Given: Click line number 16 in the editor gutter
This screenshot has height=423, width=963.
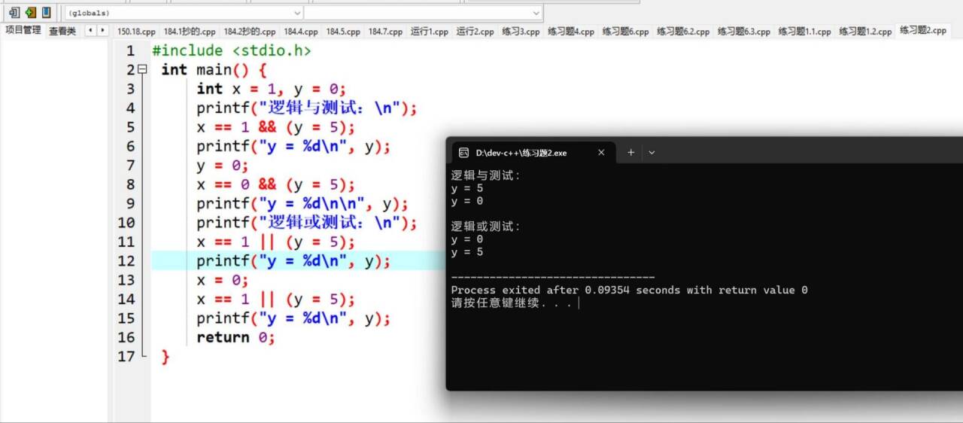Looking at the screenshot, I should click(x=126, y=337).
